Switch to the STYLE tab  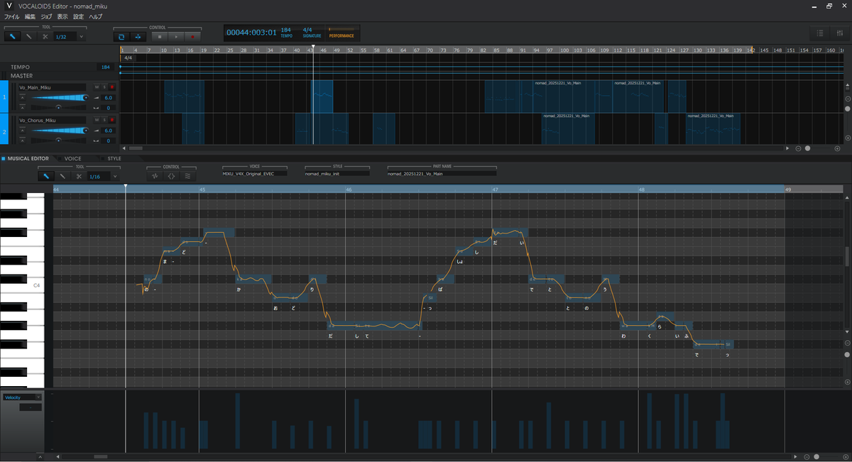(114, 158)
